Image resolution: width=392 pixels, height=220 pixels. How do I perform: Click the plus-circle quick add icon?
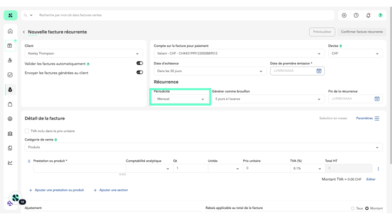[344, 15]
